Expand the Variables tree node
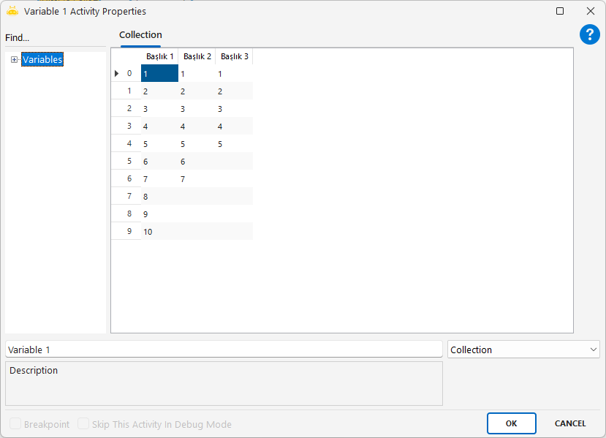 (14, 60)
